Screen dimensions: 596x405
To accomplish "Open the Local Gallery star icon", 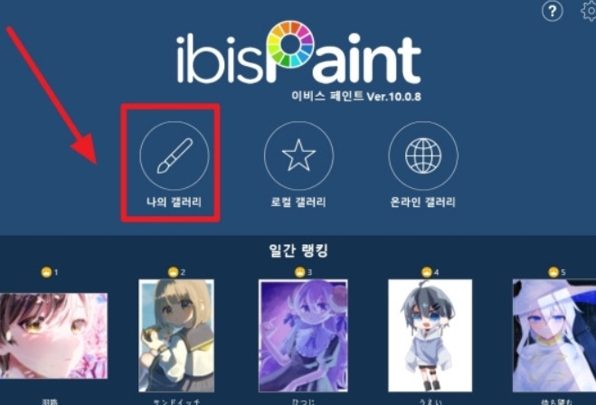I will pos(298,155).
